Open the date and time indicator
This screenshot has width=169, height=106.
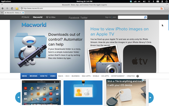tap(85, 1)
